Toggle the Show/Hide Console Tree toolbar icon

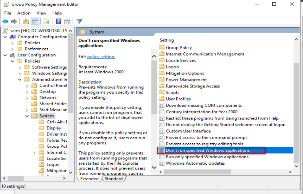point(35,21)
